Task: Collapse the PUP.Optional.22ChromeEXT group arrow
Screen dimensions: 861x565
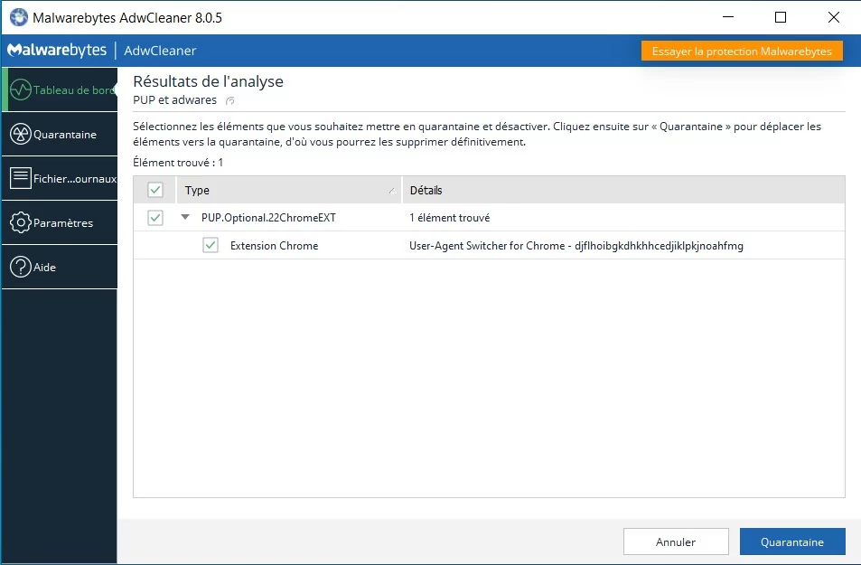Action: pos(185,217)
